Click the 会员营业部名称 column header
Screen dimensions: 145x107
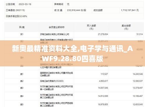pyautogui.click(x=57, y=27)
